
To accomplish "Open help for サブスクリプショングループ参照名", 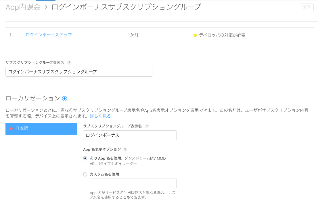I will tap(69, 63).
